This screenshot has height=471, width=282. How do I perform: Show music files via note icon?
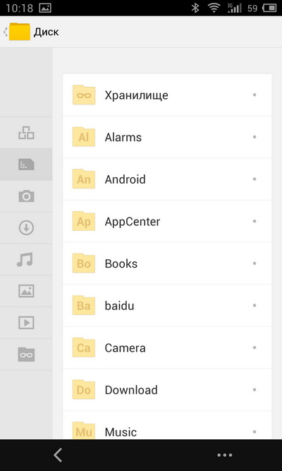[25, 260]
